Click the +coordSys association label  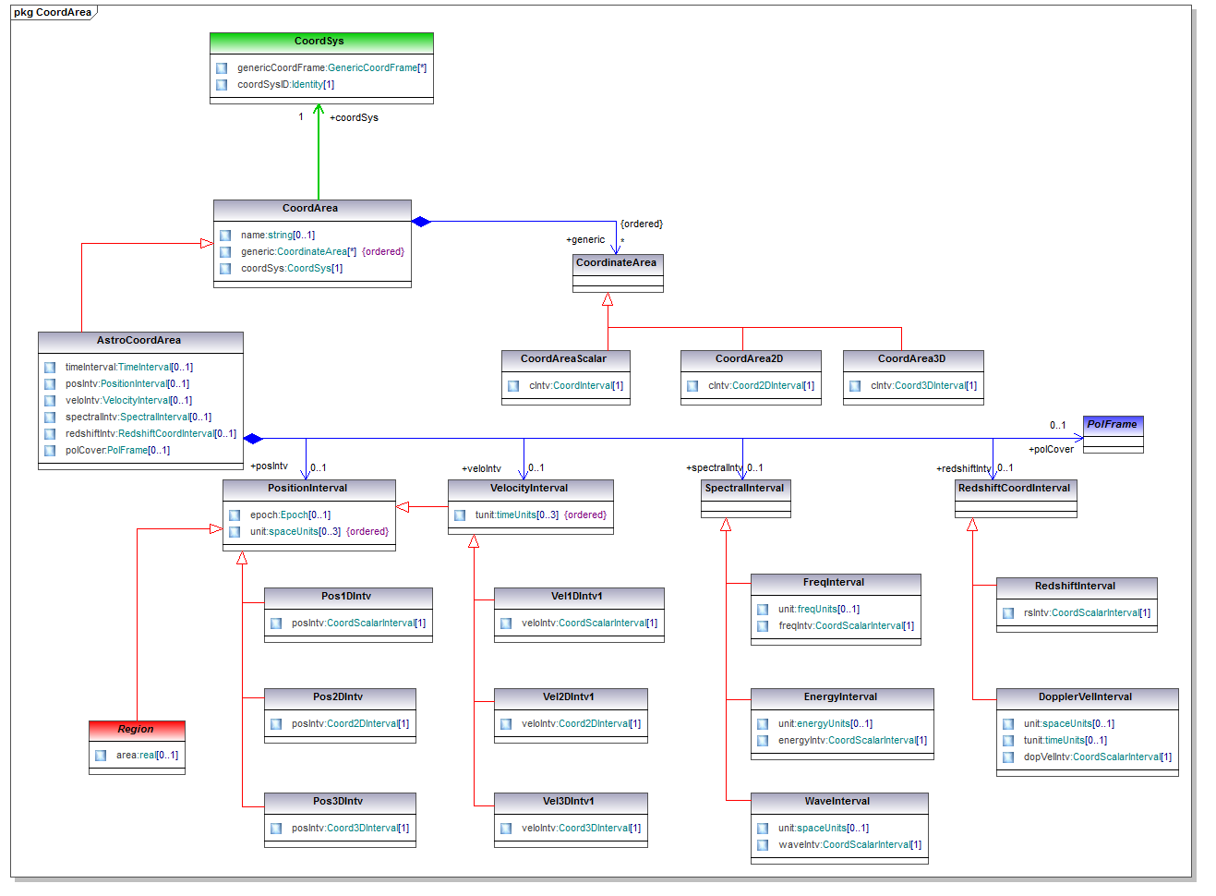click(354, 118)
